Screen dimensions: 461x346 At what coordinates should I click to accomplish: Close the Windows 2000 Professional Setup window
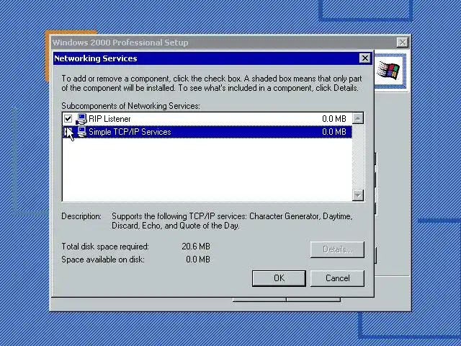402,43
